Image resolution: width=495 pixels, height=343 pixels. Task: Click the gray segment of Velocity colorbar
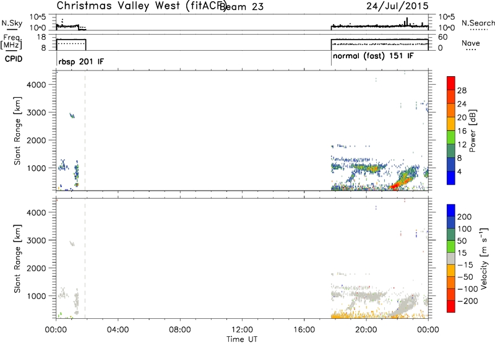coord(451,258)
